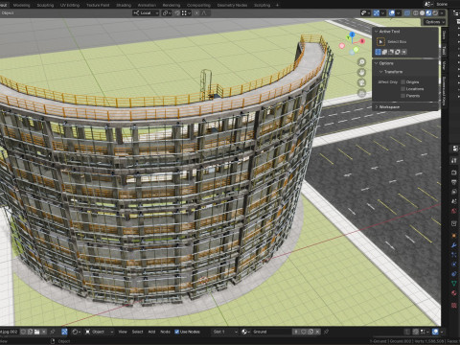Switch to the Texture Paint workspace tab

[x=98, y=5]
